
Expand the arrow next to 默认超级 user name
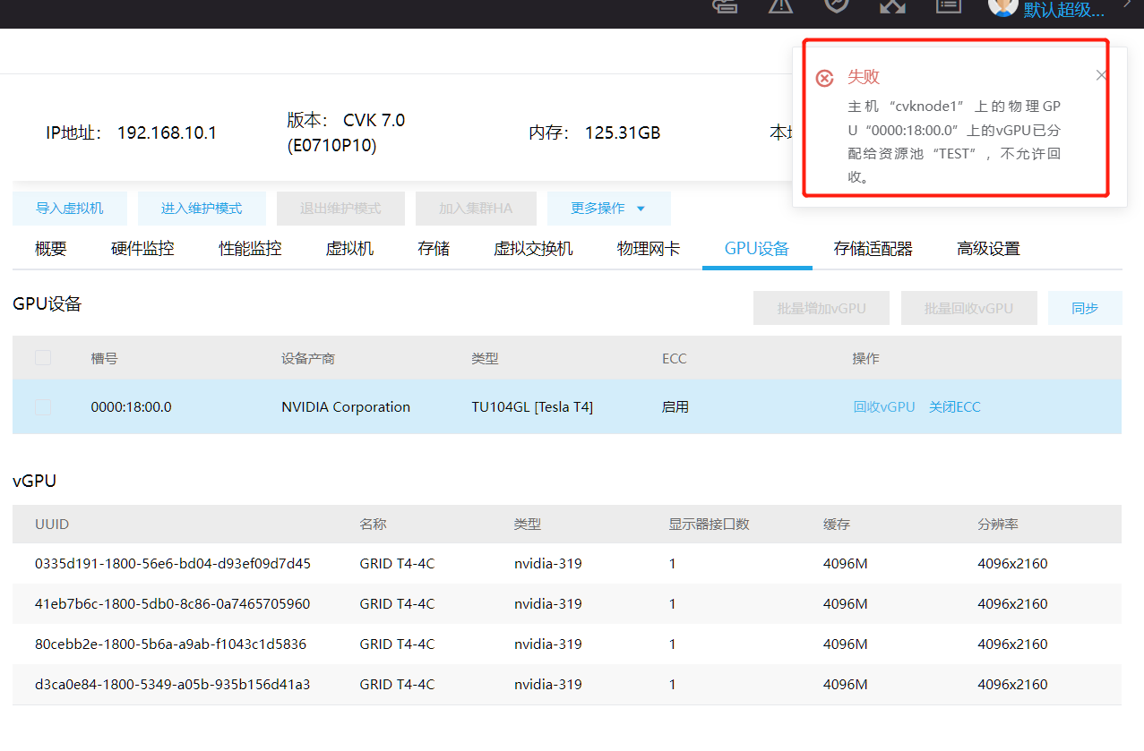click(1126, 5)
